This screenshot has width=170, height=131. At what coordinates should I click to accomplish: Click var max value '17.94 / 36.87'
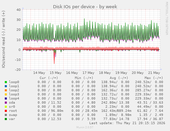coord(150,119)
